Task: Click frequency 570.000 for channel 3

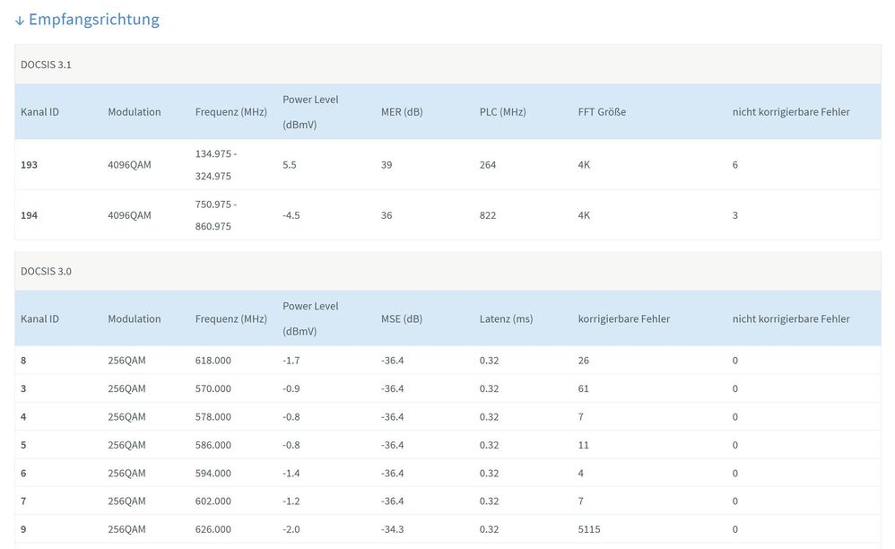Action: point(213,388)
